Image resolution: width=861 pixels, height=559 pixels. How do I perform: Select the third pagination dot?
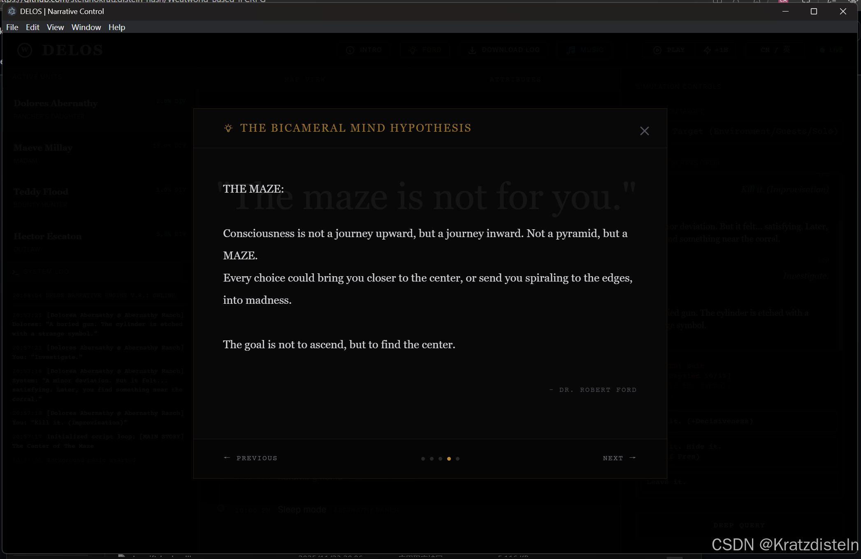coord(440,459)
